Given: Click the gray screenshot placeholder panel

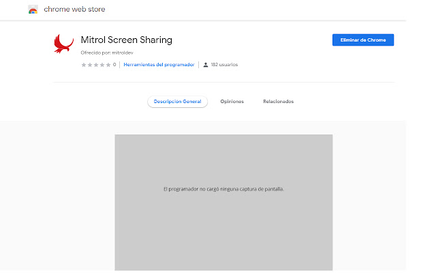Looking at the screenshot, I should pyautogui.click(x=223, y=203).
